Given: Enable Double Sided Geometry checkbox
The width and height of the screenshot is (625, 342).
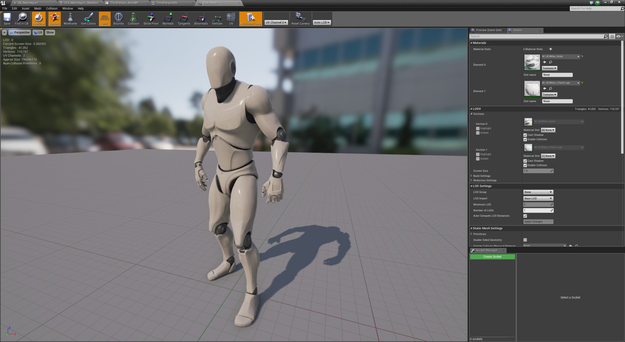Looking at the screenshot, I should point(525,240).
